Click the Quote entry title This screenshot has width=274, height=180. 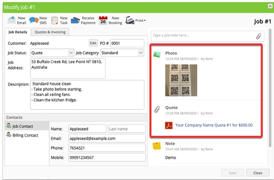point(171,107)
